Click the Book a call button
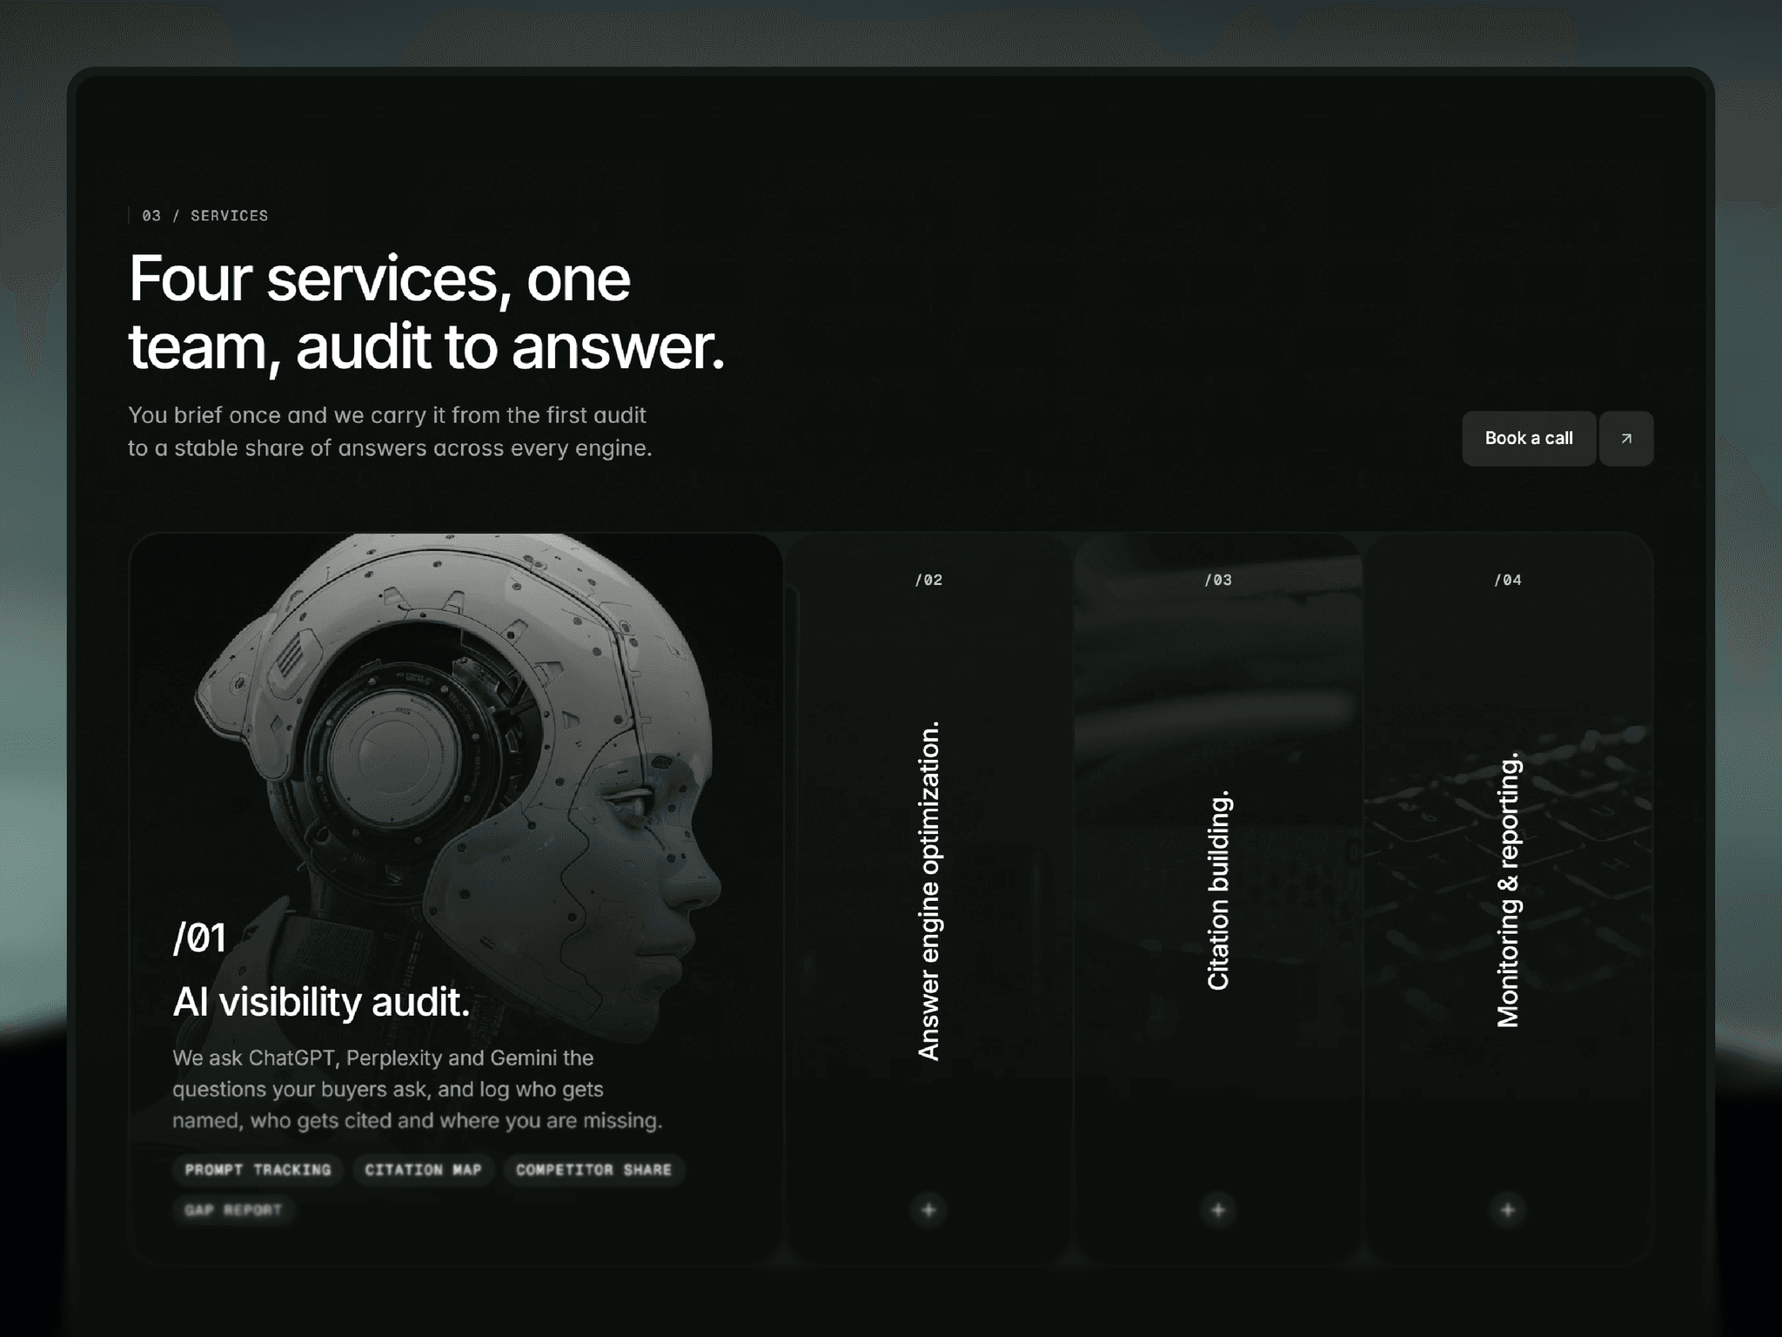 pos(1529,439)
